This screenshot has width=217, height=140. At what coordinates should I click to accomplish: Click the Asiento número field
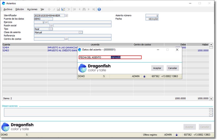[152, 15]
